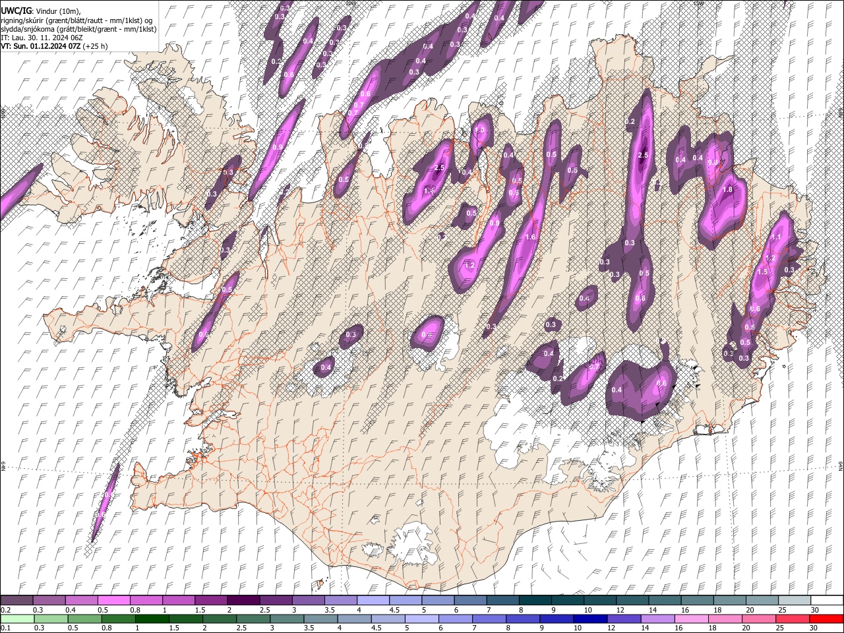Pick the dark purple 2 snow legend swatch
This screenshot has height=633, width=844.
pos(243,601)
